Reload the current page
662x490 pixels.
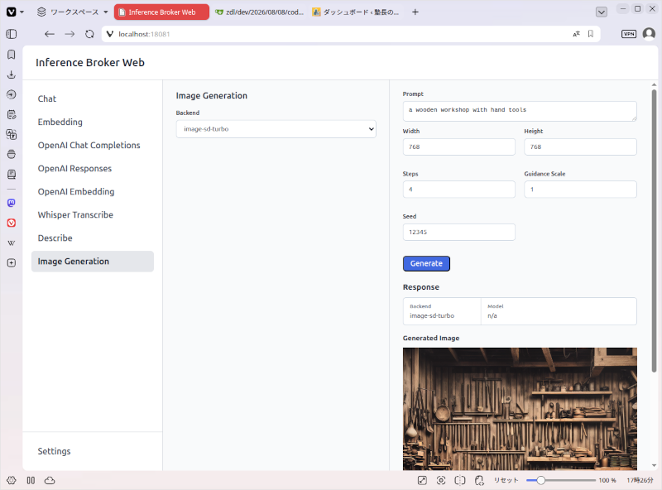coord(89,34)
